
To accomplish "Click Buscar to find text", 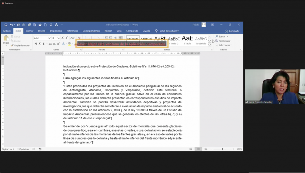I will coord(220,36).
